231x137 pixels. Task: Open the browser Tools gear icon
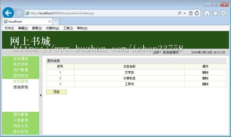click(x=224, y=13)
